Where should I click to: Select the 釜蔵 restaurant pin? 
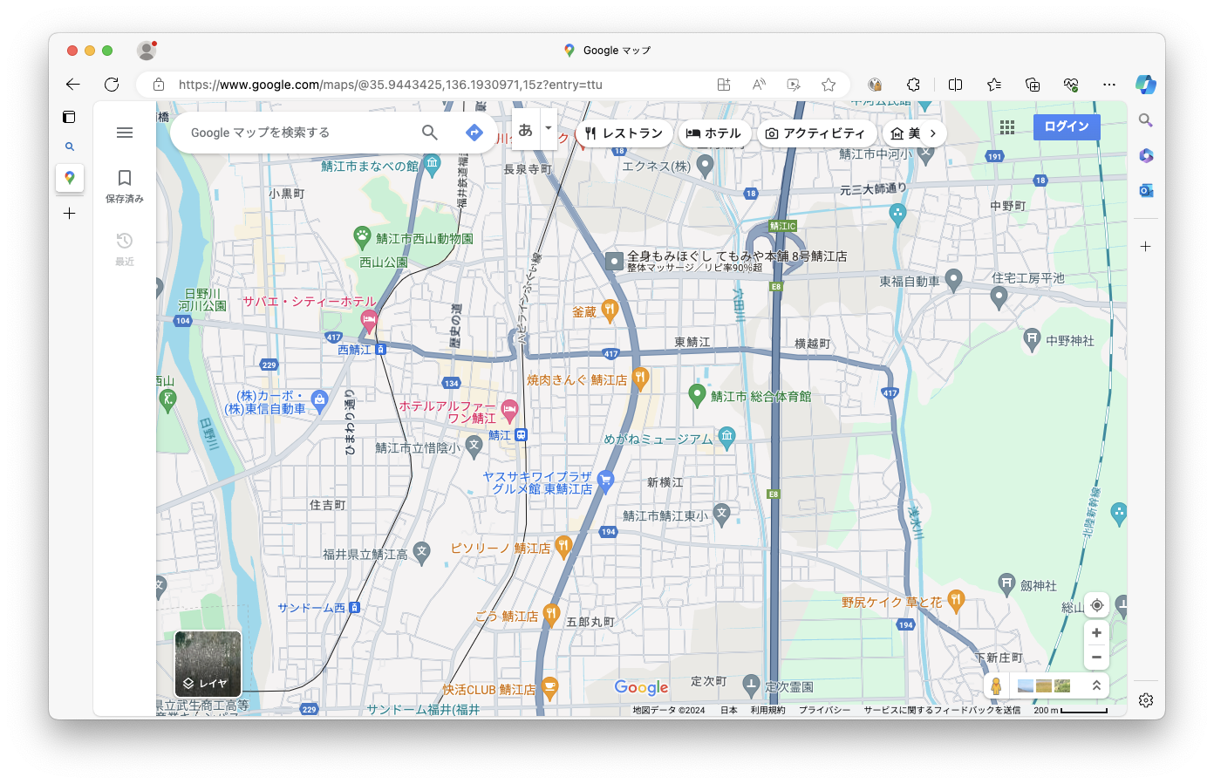tap(610, 309)
